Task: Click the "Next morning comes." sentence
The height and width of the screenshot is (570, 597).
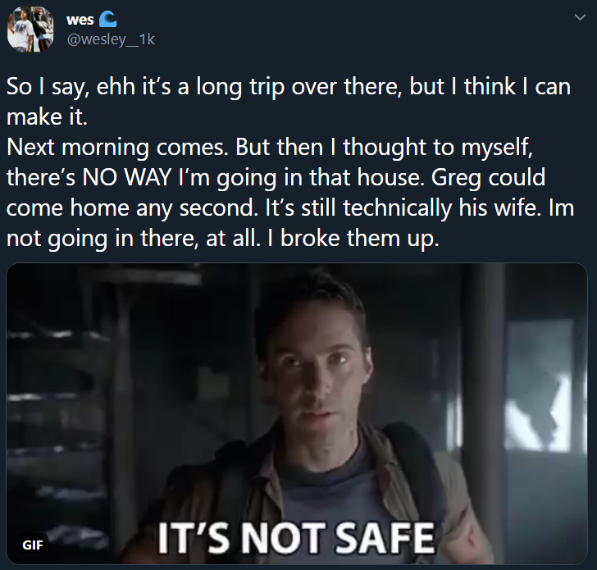Action: pos(117,148)
